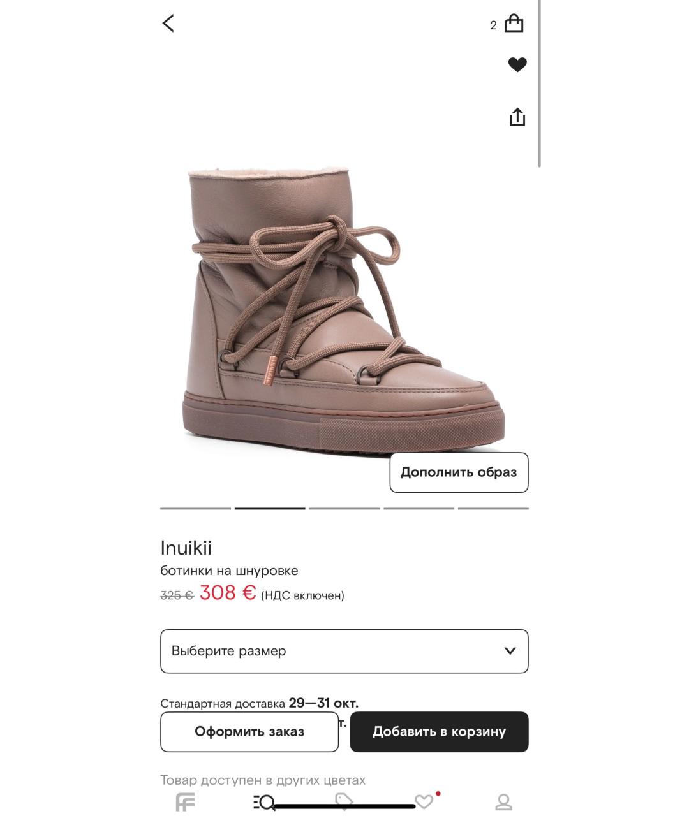Open the search list icon
Image resolution: width=689 pixels, height=816 pixels.
pos(264,802)
